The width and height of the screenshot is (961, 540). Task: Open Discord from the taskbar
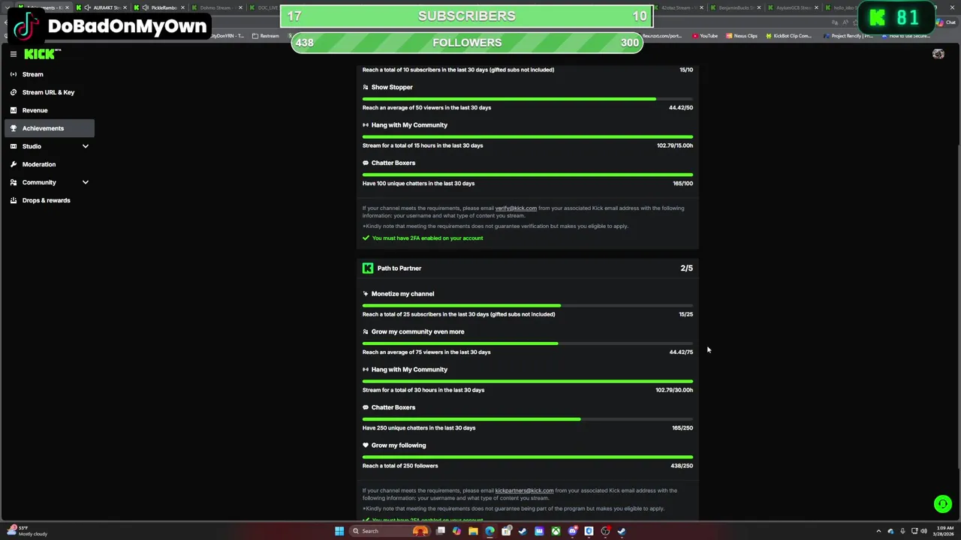[x=572, y=531]
